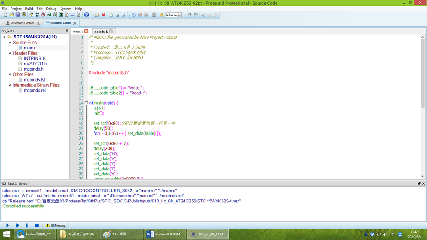Click the Home page house icon

31,15
